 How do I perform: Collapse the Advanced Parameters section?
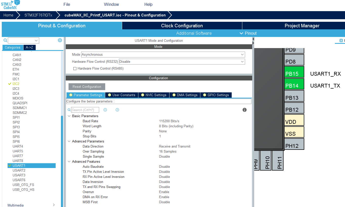[69, 141]
